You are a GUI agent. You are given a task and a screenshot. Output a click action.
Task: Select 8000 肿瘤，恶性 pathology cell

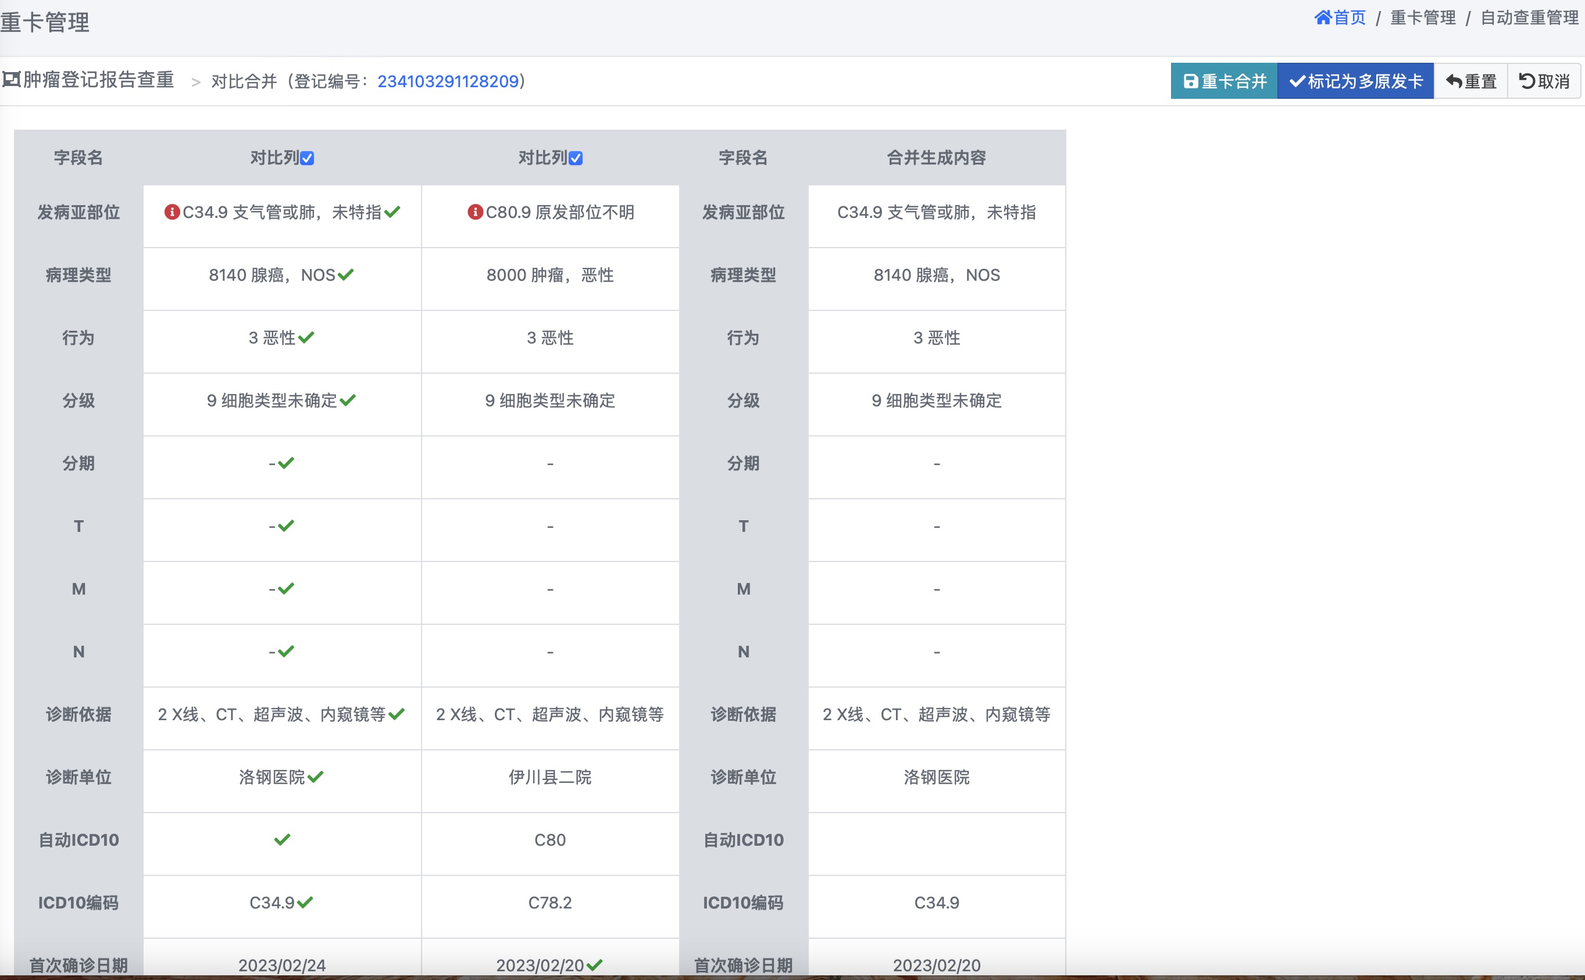tap(549, 275)
